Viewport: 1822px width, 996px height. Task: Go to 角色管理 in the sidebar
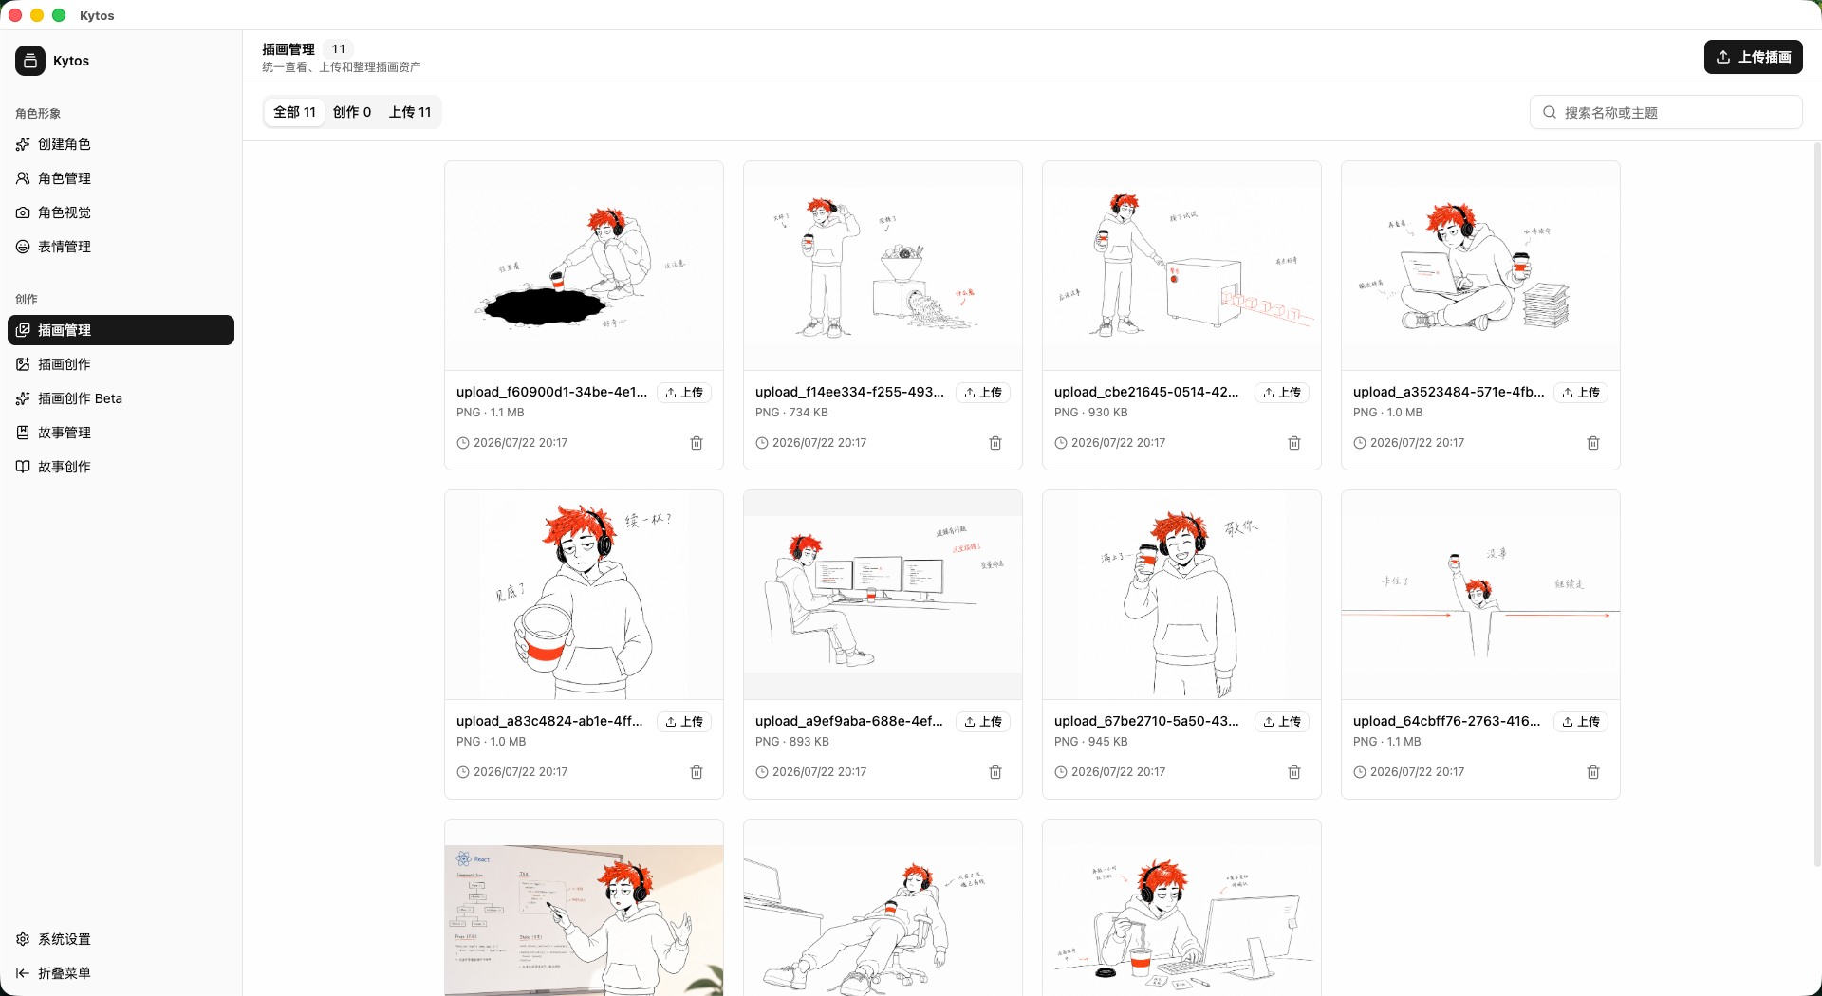click(x=121, y=178)
